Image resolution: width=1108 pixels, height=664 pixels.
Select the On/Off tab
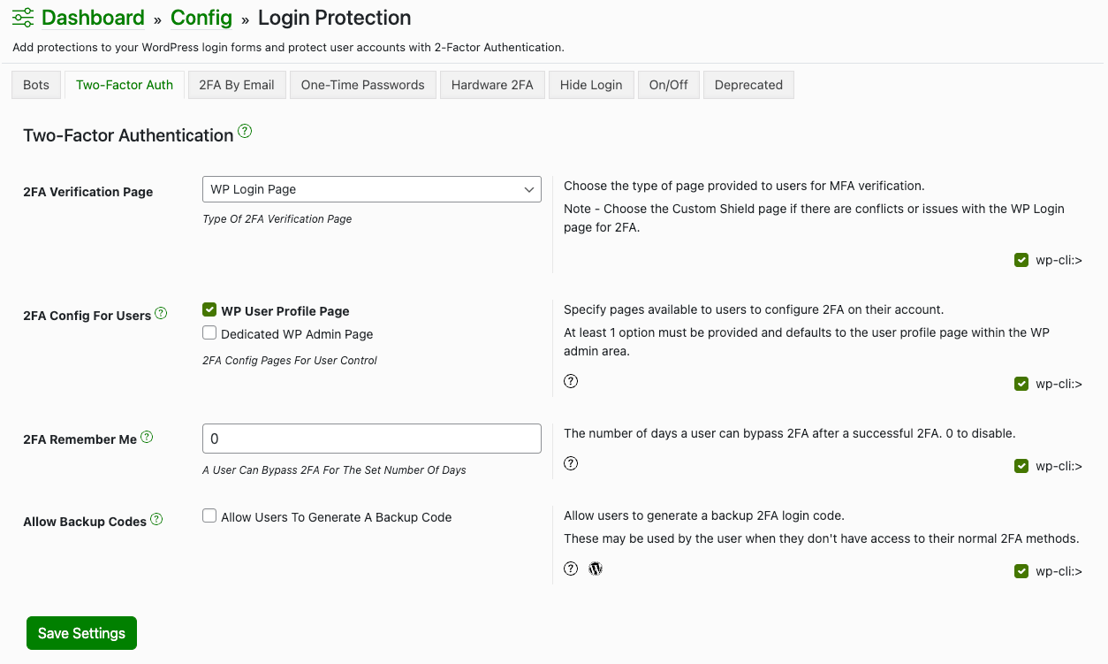point(669,85)
